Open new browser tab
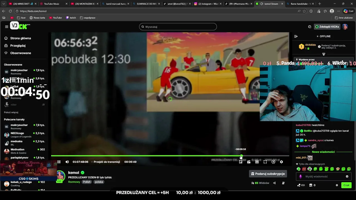The width and height of the screenshot is (356, 200). (x=320, y=4)
